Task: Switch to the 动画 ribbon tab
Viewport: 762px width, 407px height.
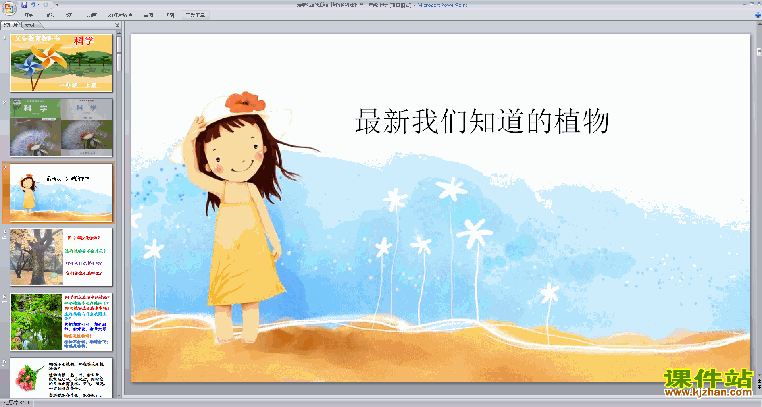Action: click(x=92, y=15)
